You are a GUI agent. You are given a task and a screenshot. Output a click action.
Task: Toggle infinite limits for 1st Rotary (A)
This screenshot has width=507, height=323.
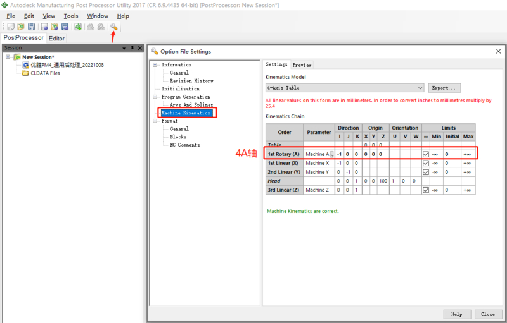(x=425, y=154)
